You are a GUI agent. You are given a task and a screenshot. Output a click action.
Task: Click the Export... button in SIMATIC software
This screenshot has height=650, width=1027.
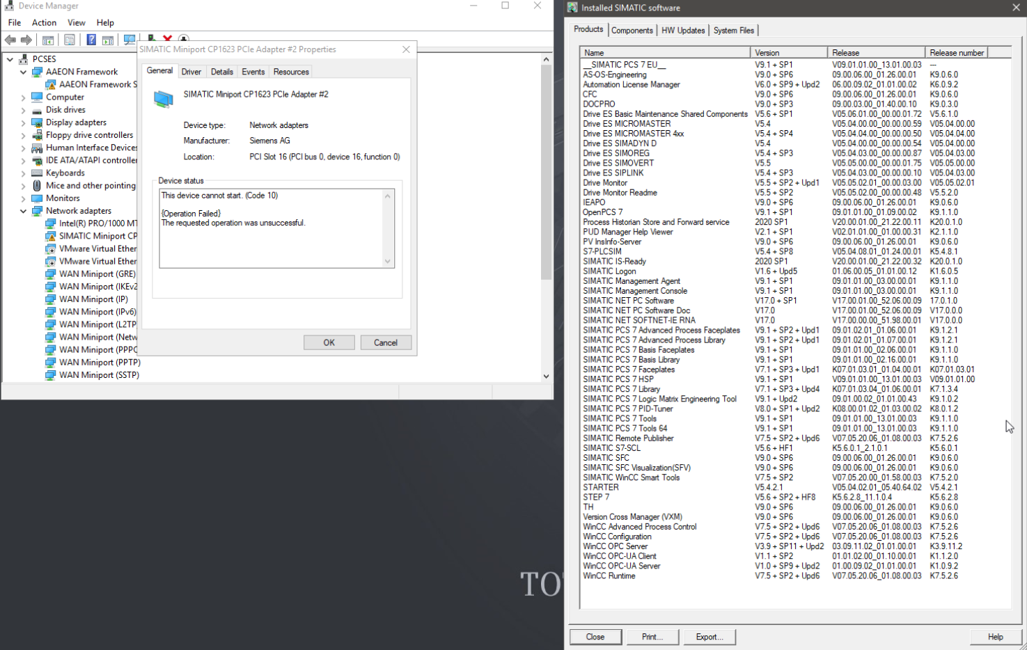coord(709,637)
